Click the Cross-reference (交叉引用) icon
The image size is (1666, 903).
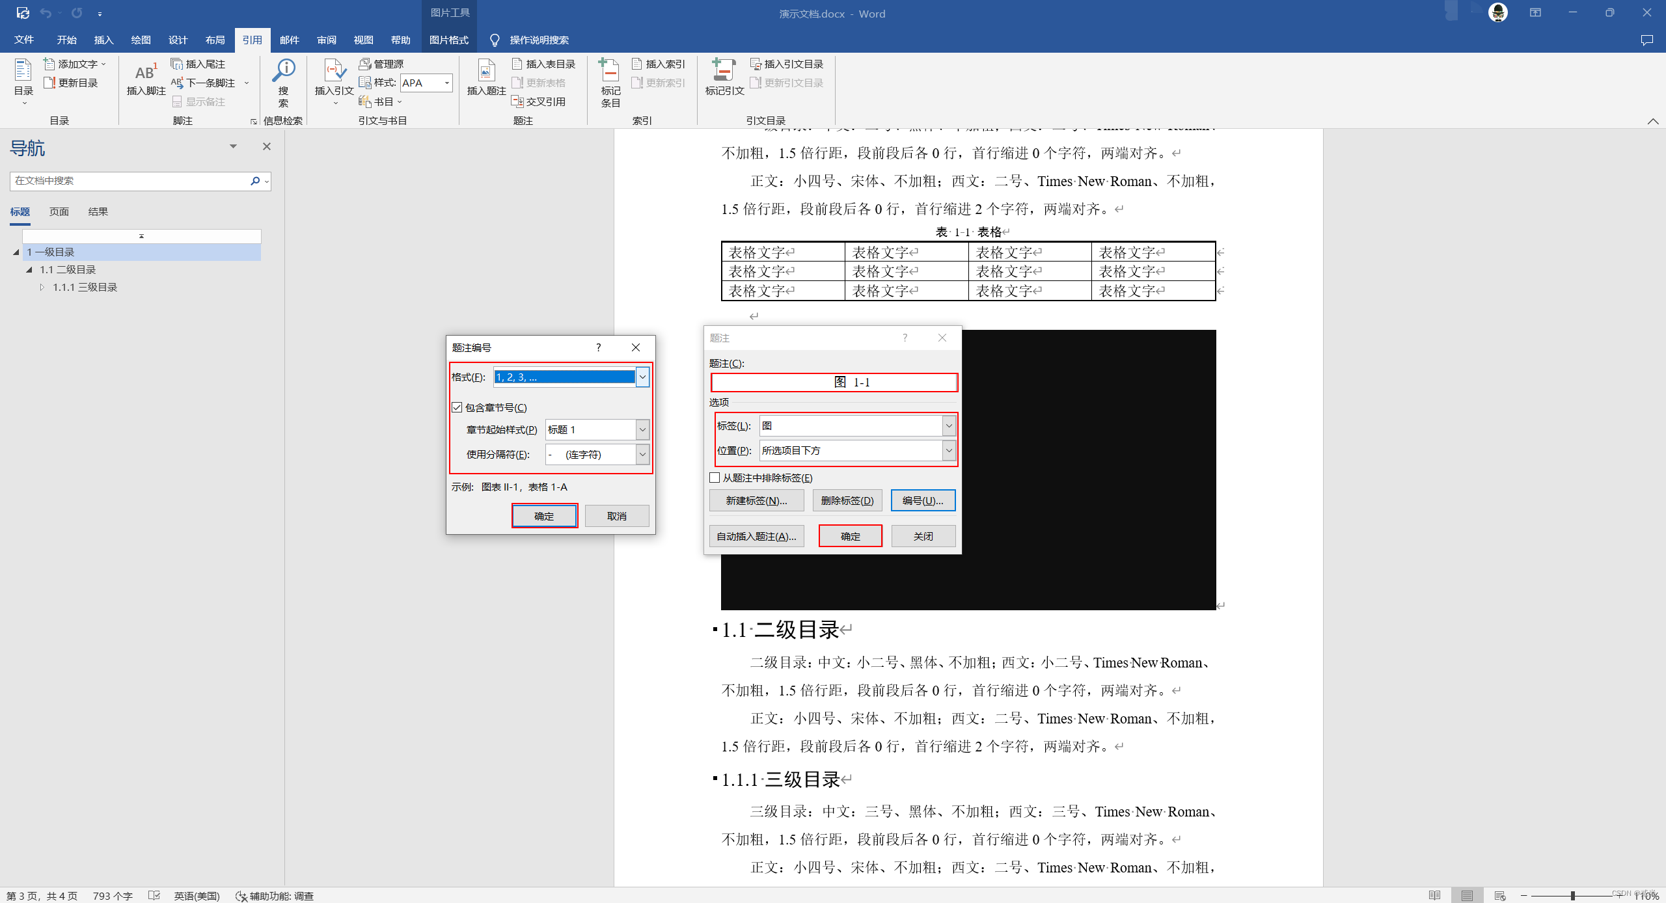click(x=517, y=101)
